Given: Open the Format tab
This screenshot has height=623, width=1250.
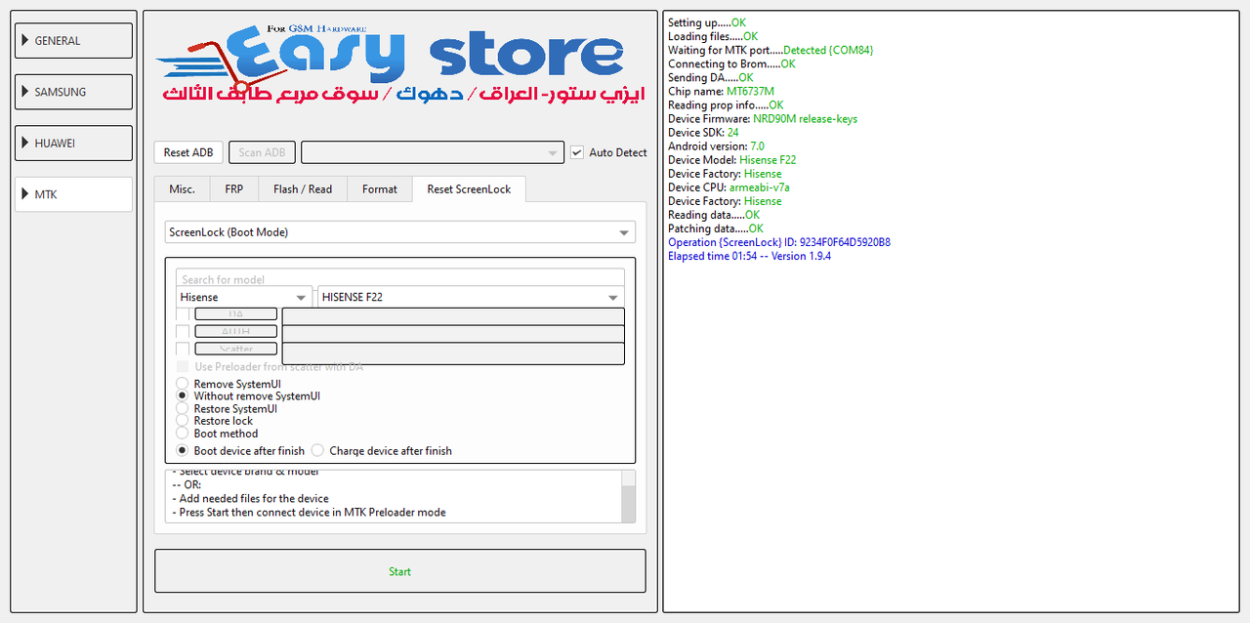Looking at the screenshot, I should (x=380, y=189).
